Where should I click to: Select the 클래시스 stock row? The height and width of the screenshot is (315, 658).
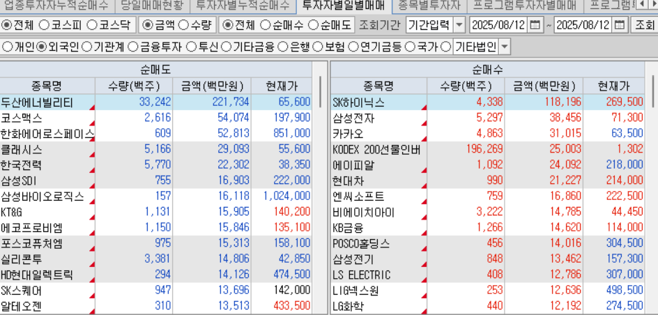pyautogui.click(x=155, y=149)
